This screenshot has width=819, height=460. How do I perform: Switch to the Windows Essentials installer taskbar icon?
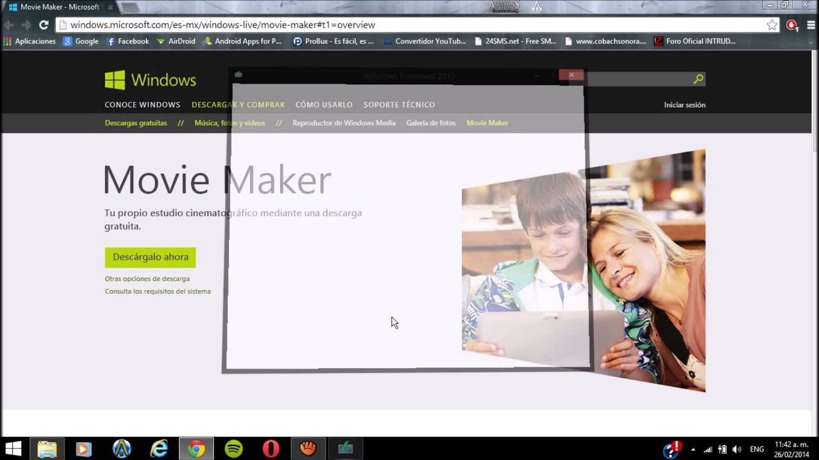tap(346, 449)
